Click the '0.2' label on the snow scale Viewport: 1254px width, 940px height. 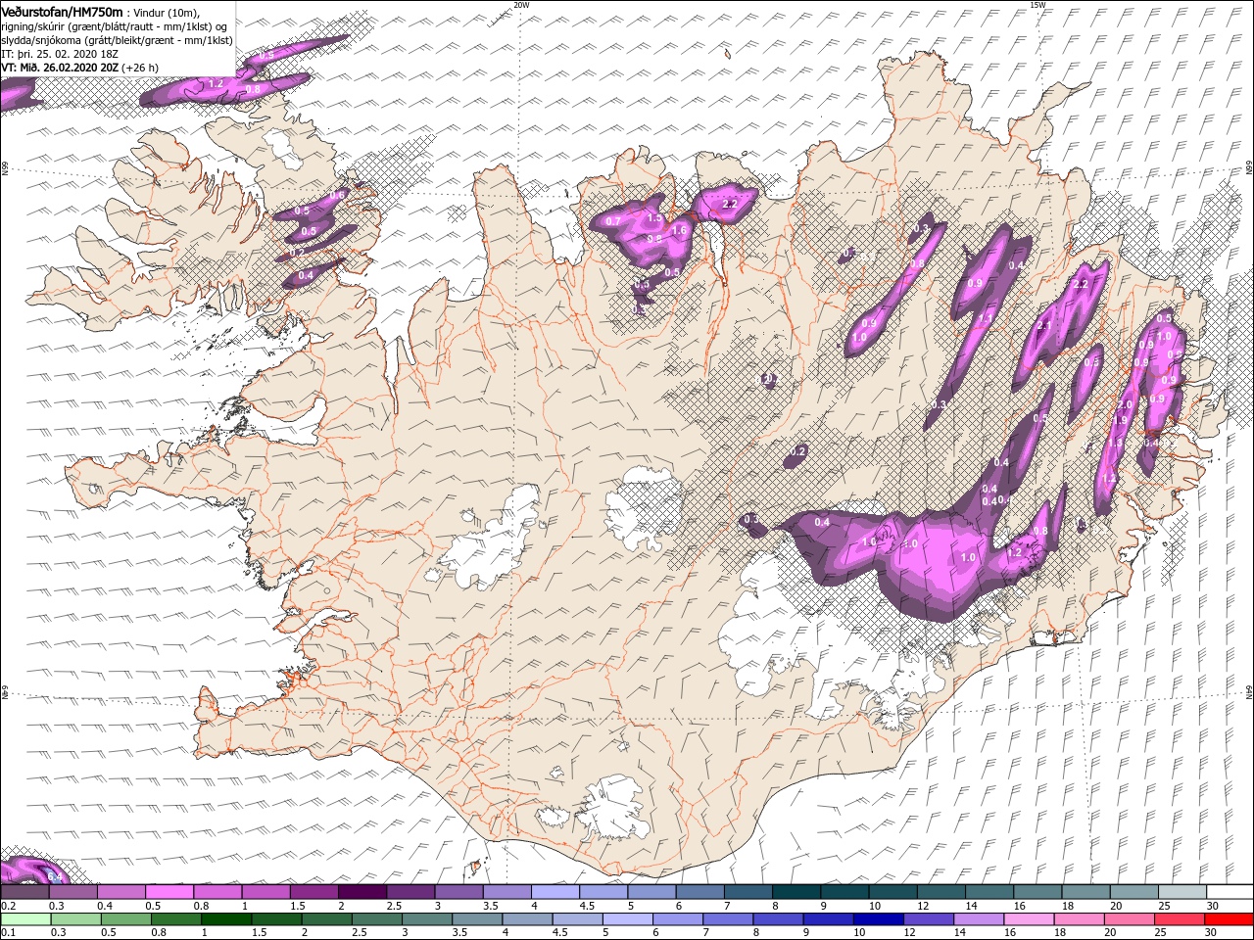[x=8, y=906]
